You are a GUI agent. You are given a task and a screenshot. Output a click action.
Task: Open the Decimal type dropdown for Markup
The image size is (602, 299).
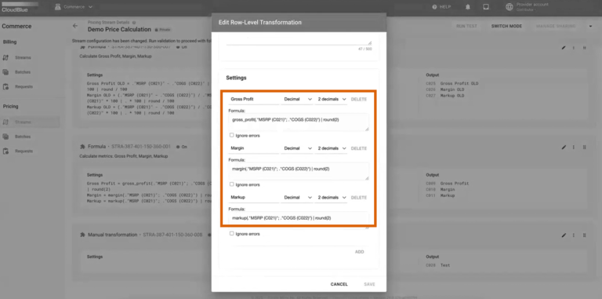pos(297,198)
